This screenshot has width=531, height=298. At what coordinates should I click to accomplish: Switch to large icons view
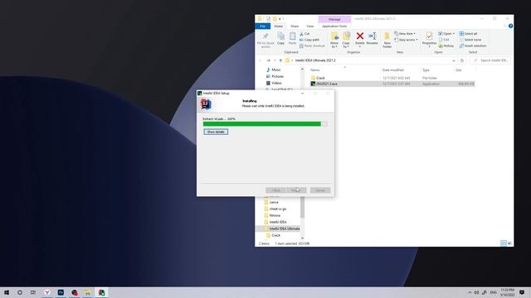tap(509, 243)
